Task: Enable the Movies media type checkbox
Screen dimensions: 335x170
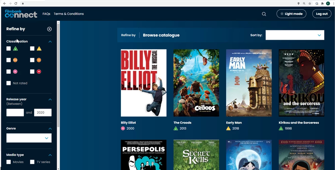Action: [x=9, y=162]
